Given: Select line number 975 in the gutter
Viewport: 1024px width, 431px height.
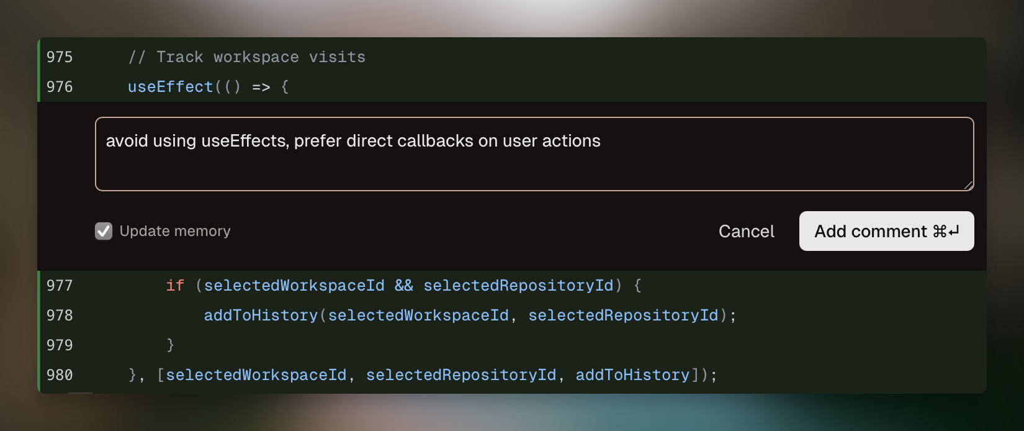Looking at the screenshot, I should pos(60,57).
